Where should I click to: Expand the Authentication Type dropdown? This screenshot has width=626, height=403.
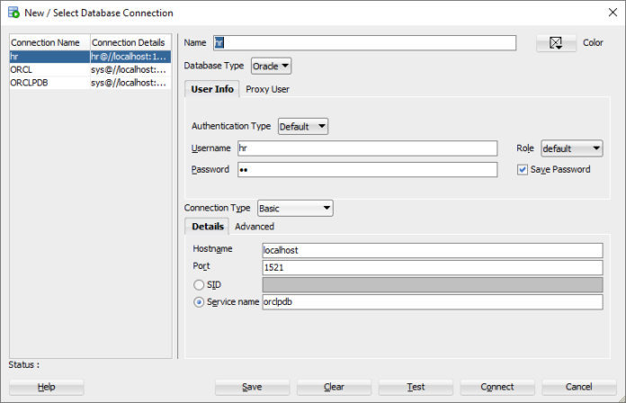(x=303, y=127)
